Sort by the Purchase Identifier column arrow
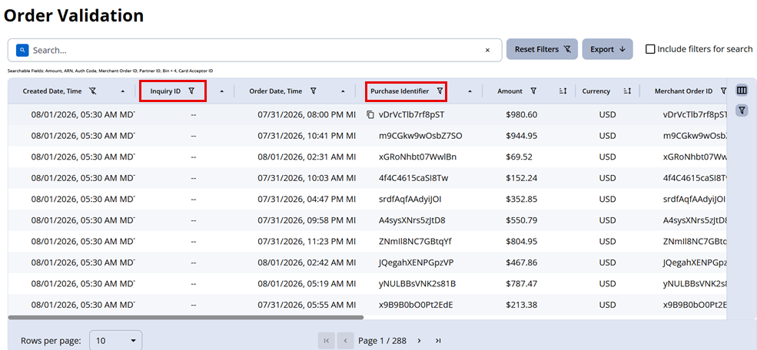 click(x=470, y=91)
